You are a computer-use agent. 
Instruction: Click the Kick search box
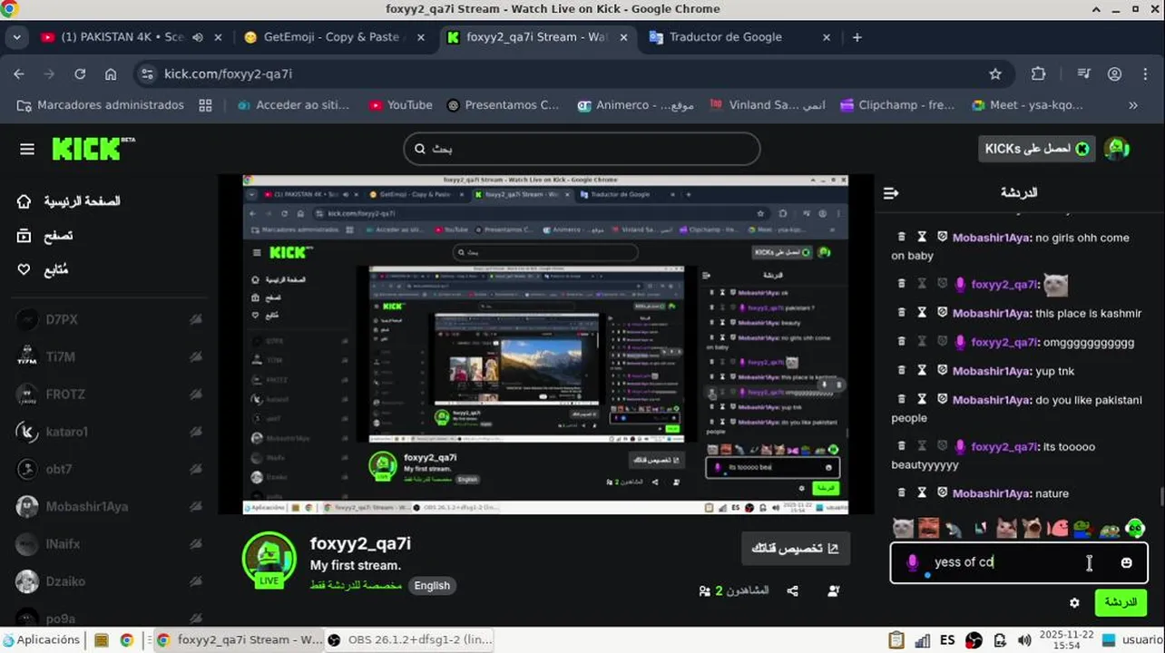tap(582, 149)
